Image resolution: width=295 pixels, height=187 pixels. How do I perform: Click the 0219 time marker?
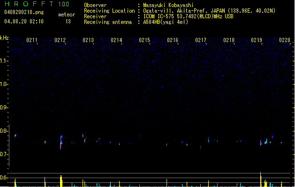(x=257, y=40)
